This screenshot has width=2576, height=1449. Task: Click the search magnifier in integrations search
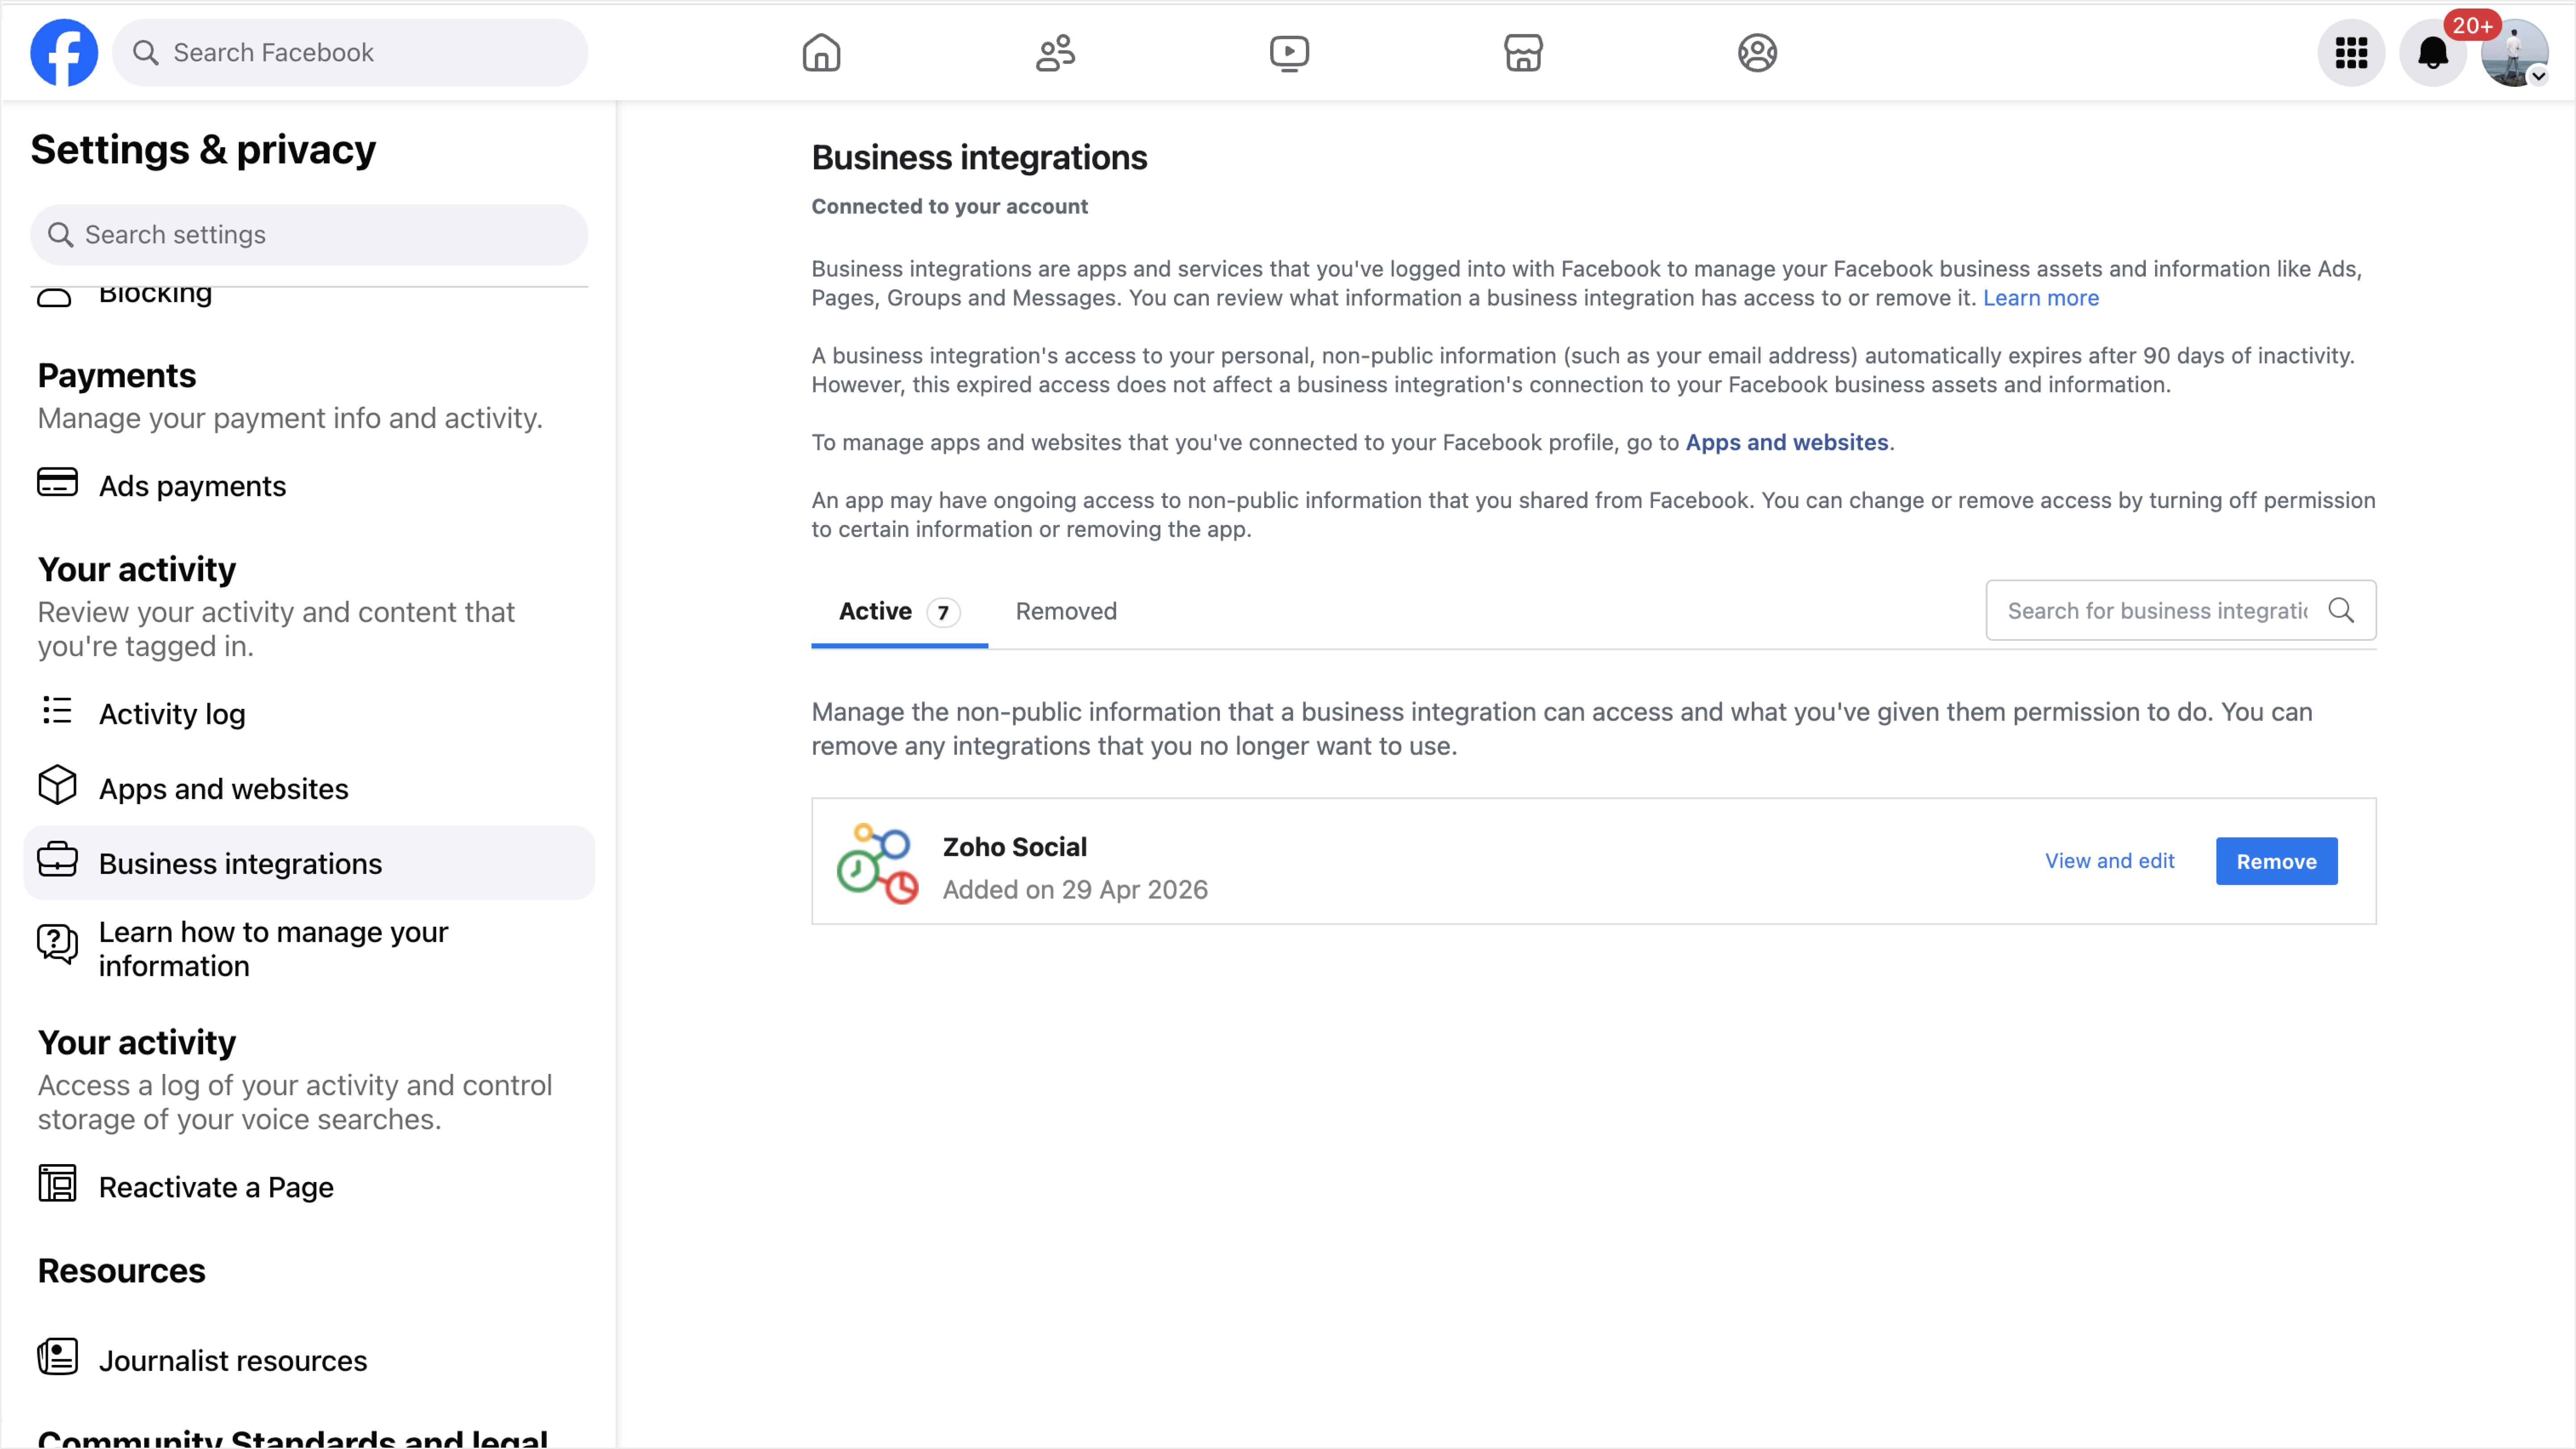(x=2341, y=610)
